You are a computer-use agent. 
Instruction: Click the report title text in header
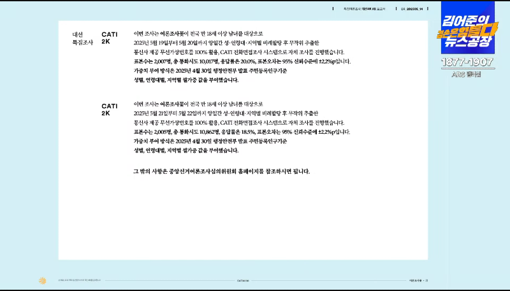click(364, 9)
